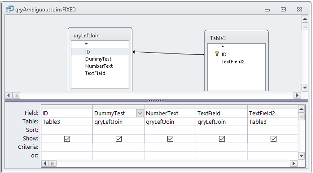Screen dimensions: 313x173
Task: Click Table cell qryLeftJoin under NumberText
Action: [170, 122]
